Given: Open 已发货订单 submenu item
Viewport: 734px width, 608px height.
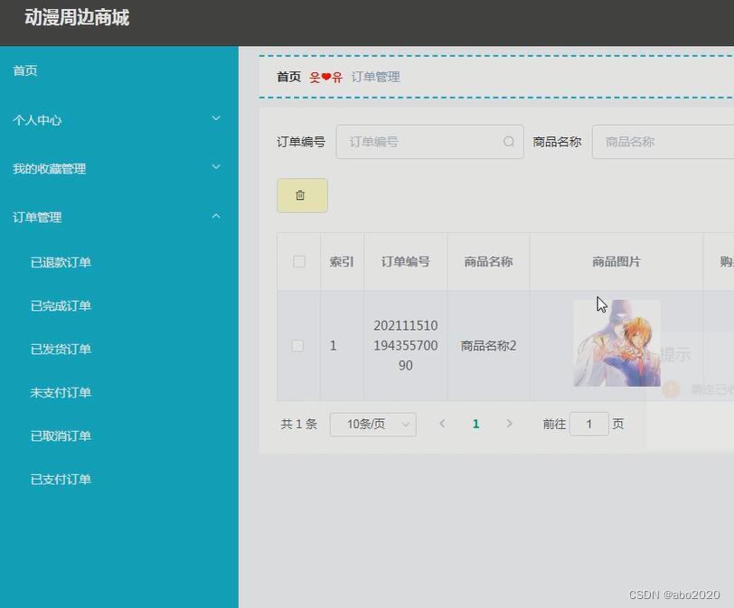Looking at the screenshot, I should (x=61, y=350).
